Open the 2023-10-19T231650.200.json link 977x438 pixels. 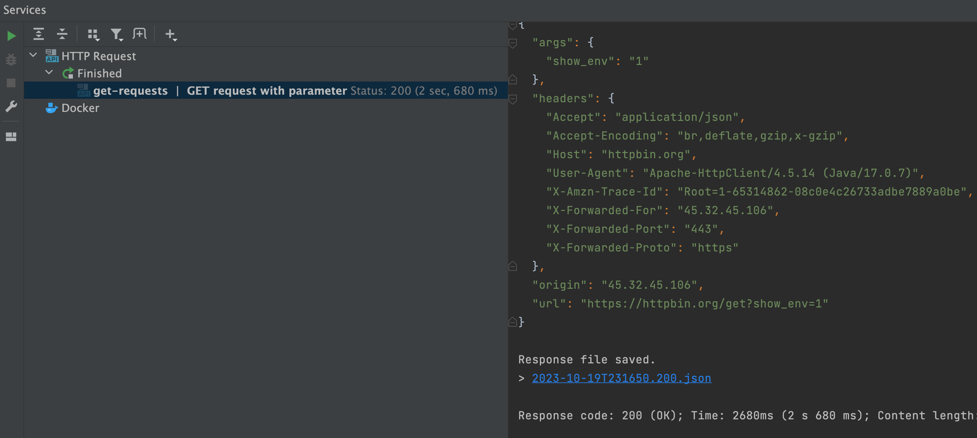[x=621, y=378]
